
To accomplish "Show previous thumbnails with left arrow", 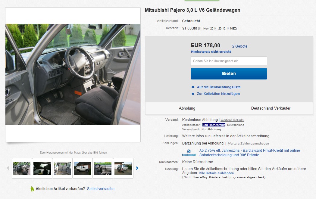I will coord(8,168).
